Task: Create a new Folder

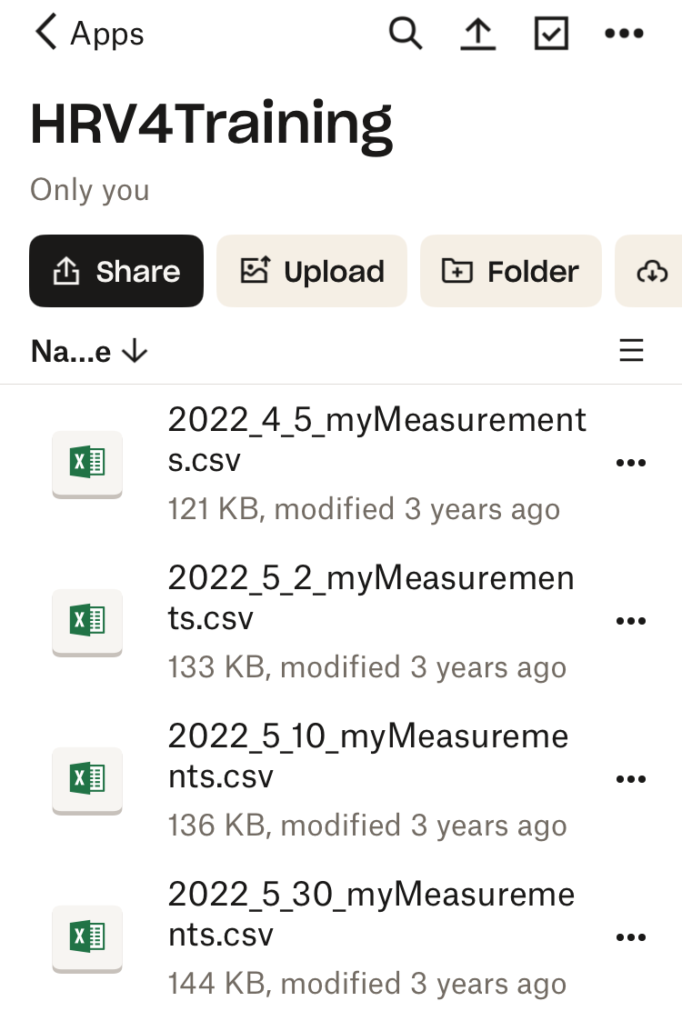Action: (510, 271)
